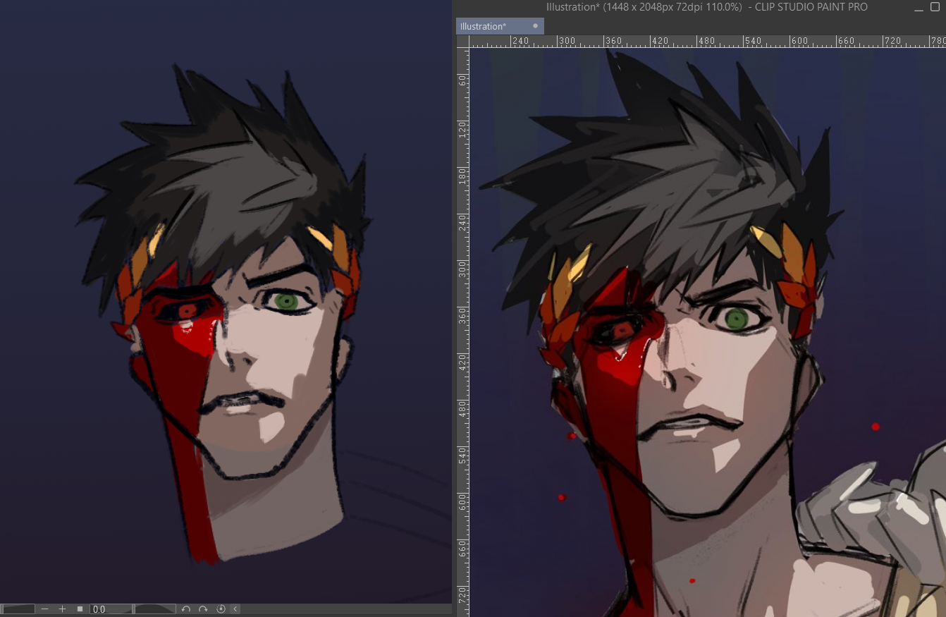Click the rotation slider beside angle field
The height and width of the screenshot is (617, 946).
155,609
